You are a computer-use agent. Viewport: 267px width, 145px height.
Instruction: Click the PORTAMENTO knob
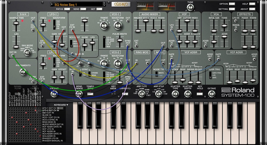click(x=23, y=72)
